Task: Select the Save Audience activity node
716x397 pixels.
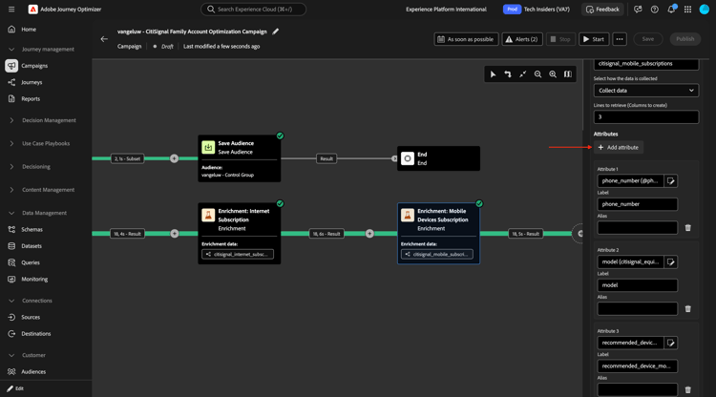Action: click(x=240, y=158)
